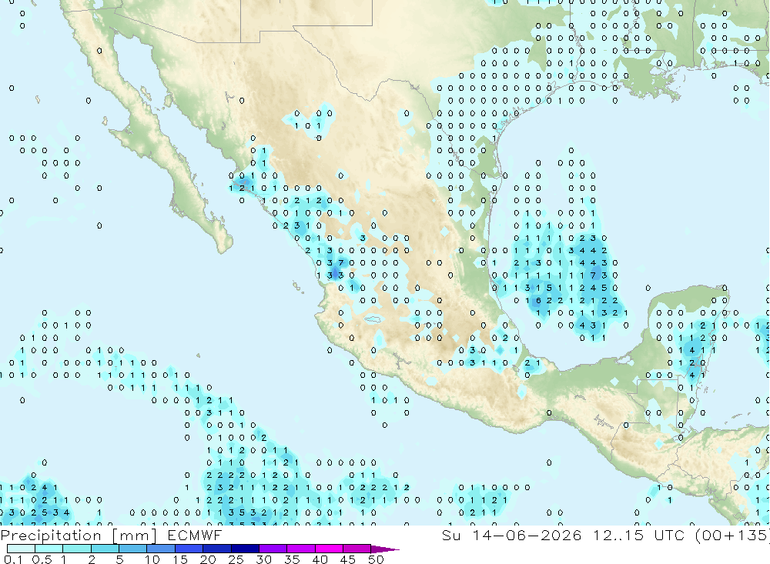Click the legend label '0.1'
This screenshot has width=770, height=564.
click(x=13, y=559)
